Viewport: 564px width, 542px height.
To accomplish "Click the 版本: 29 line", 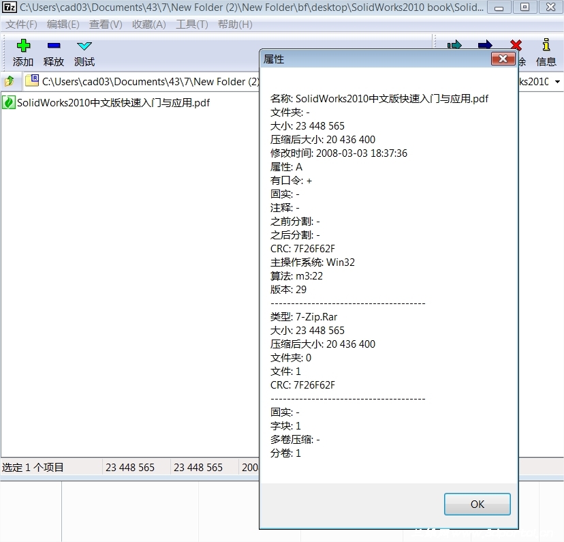I will tap(288, 290).
